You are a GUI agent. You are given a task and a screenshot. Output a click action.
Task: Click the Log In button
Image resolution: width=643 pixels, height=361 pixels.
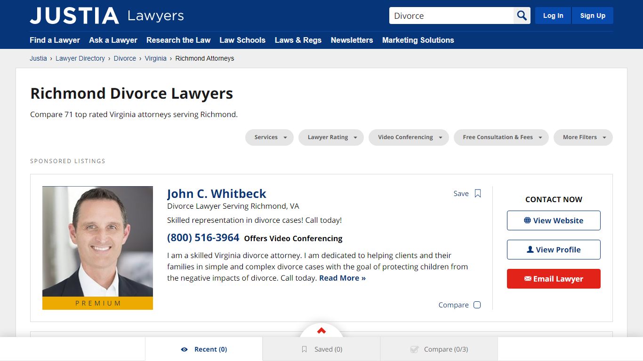(553, 16)
